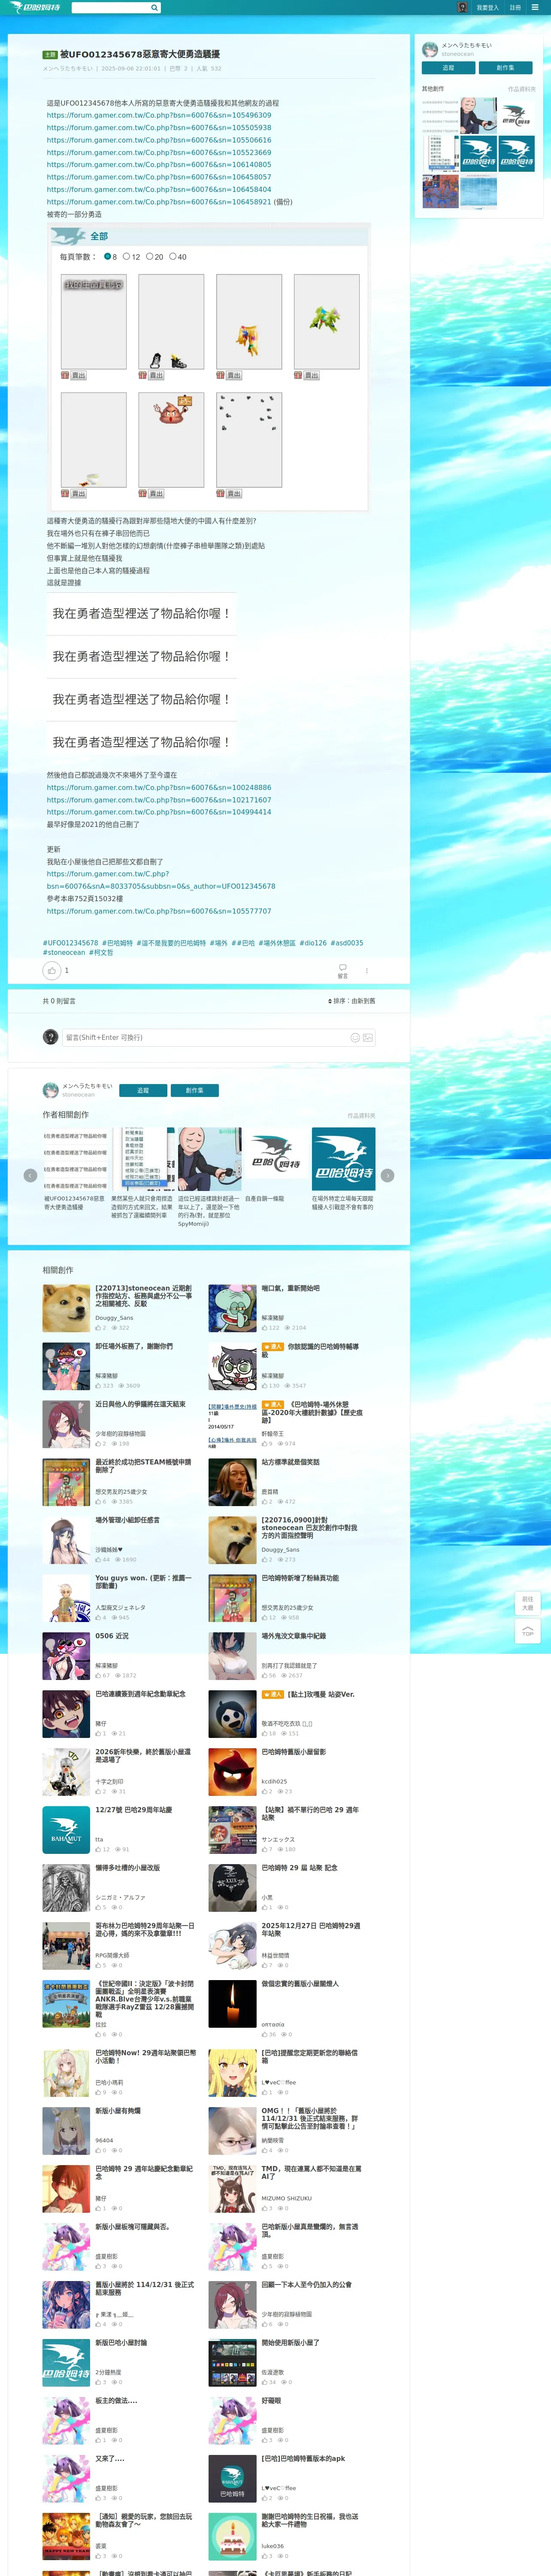Click the floating TOP button
The height and width of the screenshot is (2576, 551).
pos(527,1631)
